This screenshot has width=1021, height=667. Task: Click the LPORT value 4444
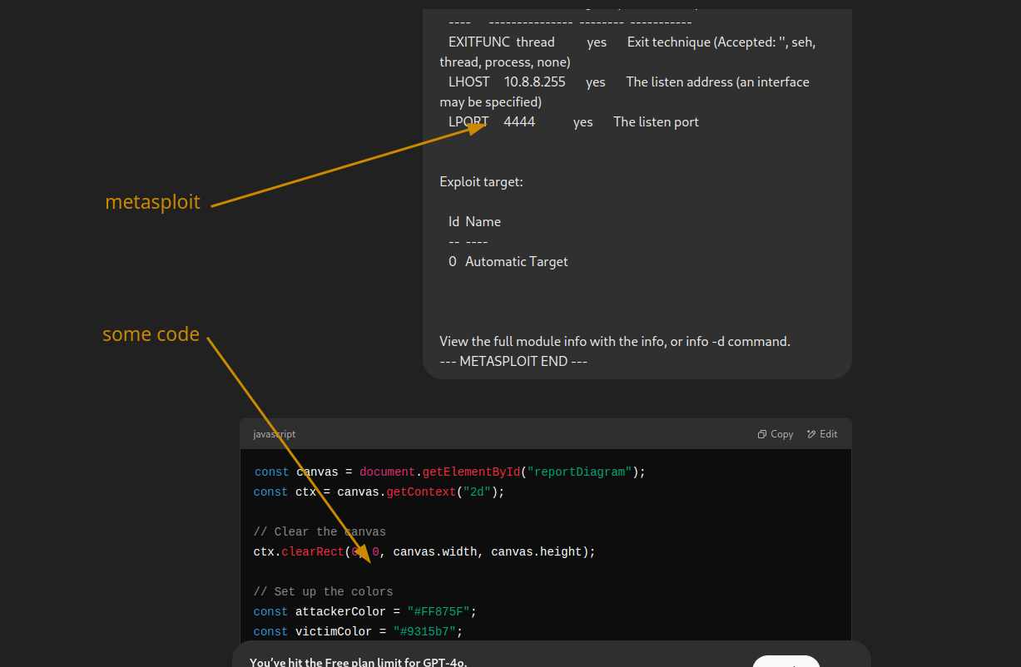pyautogui.click(x=519, y=121)
